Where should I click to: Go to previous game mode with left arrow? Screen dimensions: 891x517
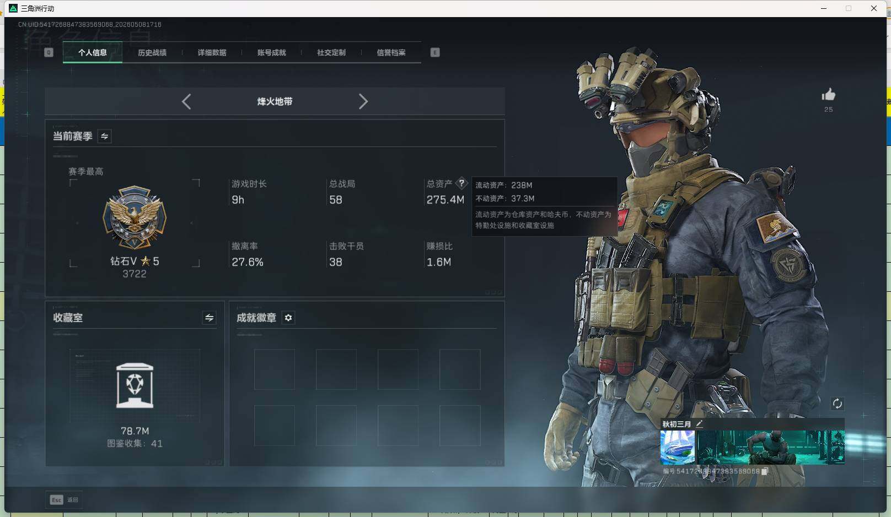tap(186, 101)
